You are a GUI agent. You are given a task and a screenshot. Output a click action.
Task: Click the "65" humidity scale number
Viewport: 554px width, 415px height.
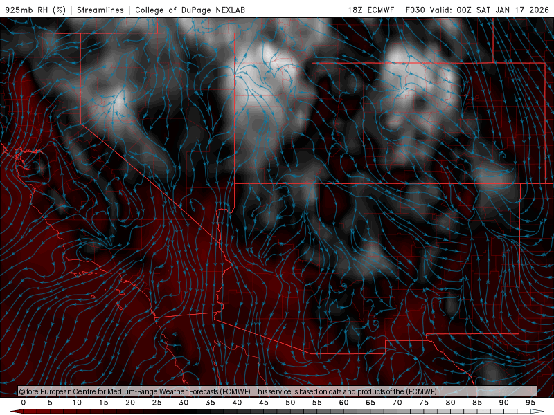click(x=370, y=403)
